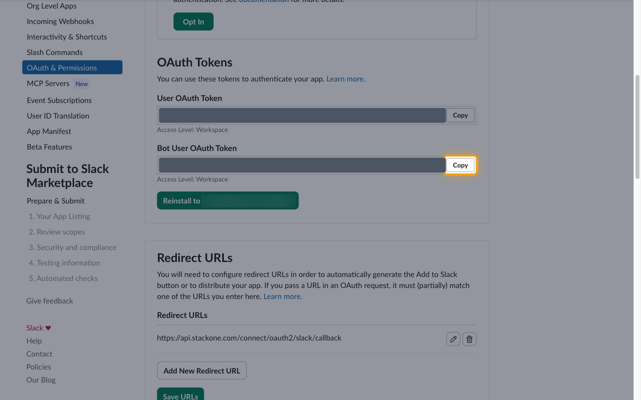Select step 3 Security and compliance
This screenshot has width=641, height=400.
pyautogui.click(x=73, y=247)
